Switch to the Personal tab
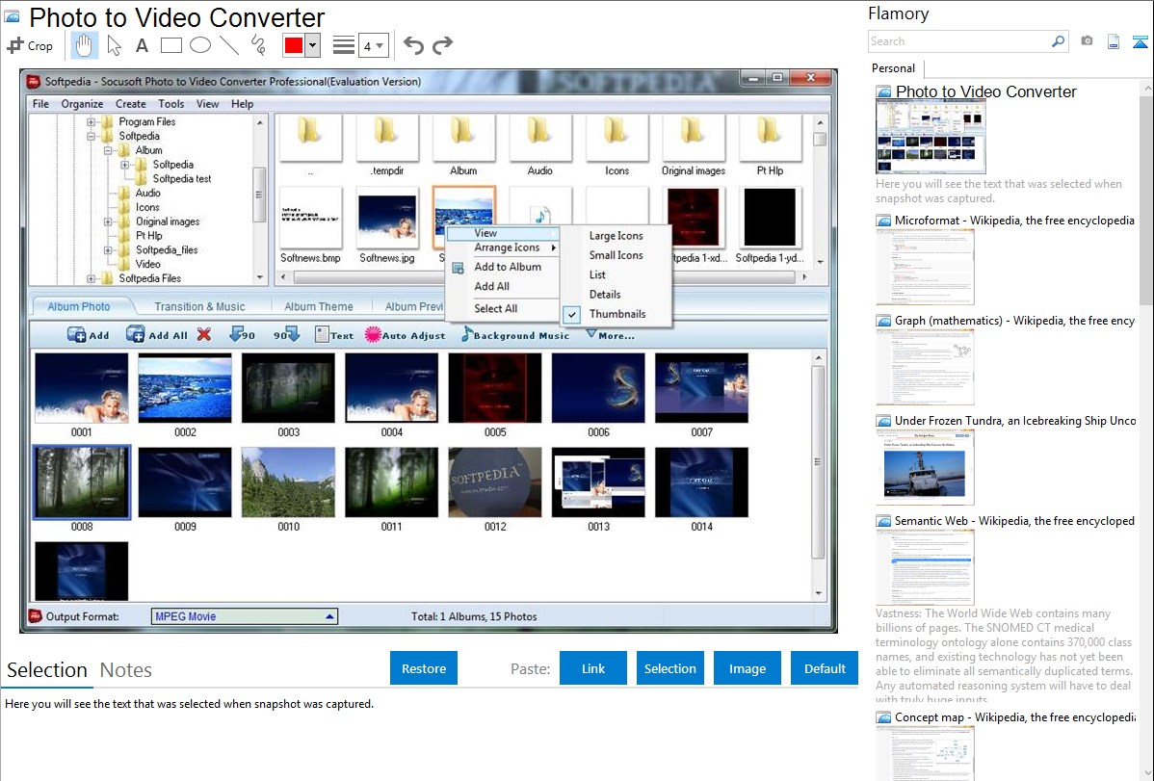Viewport: 1154px width, 781px height. coord(894,68)
